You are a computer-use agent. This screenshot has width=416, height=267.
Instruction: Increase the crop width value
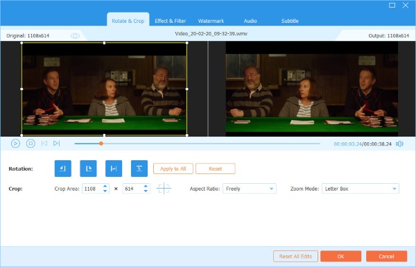pos(105,187)
